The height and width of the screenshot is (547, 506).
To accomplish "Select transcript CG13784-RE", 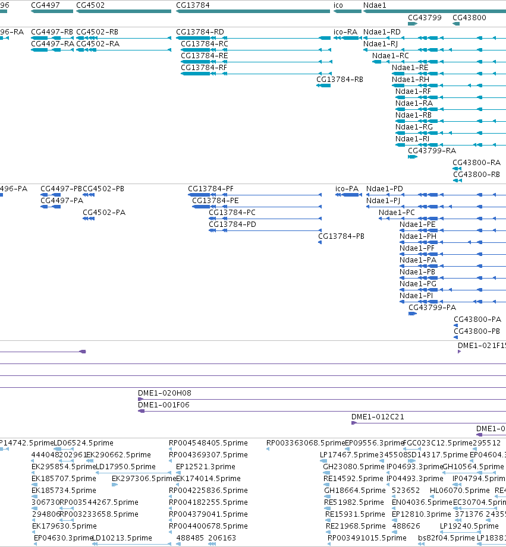I will coord(257,62).
